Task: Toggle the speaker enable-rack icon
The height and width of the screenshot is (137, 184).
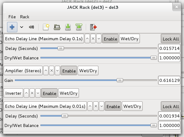Action: (x=31, y=27)
